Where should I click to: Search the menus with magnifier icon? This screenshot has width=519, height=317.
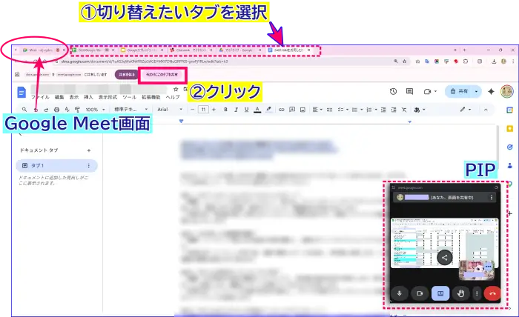(24, 110)
